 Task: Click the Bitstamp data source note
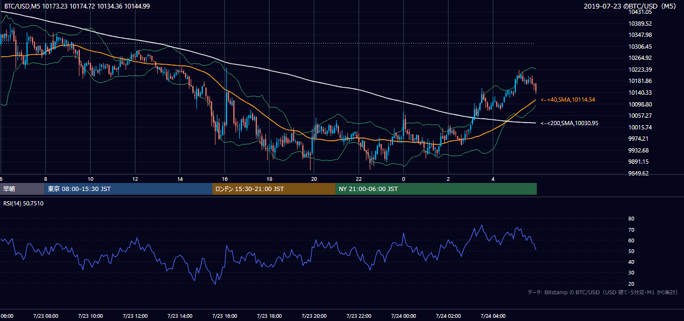pos(603,292)
